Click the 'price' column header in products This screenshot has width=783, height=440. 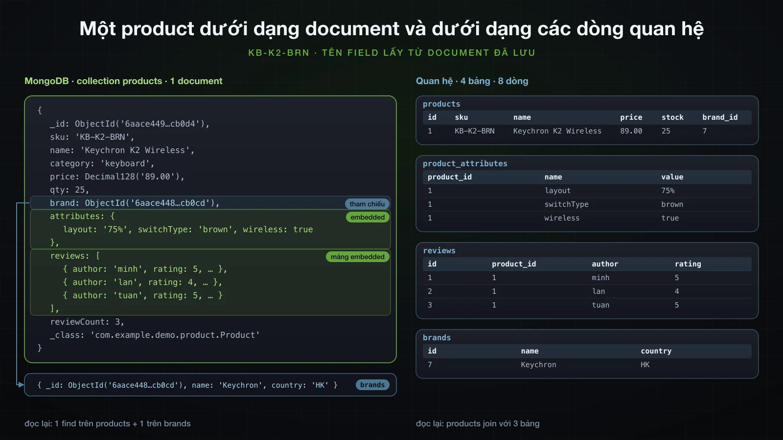coord(631,117)
